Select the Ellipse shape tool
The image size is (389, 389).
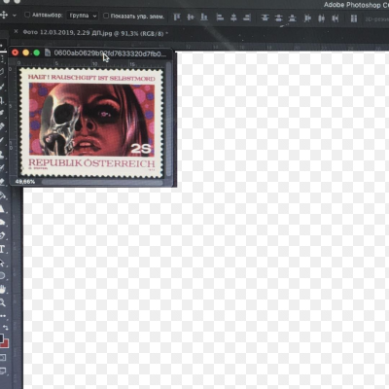click(x=2, y=276)
